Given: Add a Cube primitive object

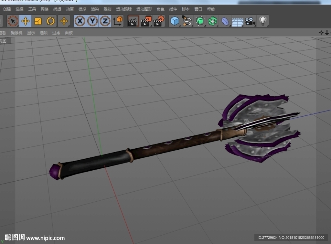Looking at the screenshot, I should click(x=175, y=21).
